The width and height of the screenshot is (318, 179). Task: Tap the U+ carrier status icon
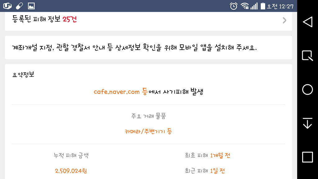[x=7, y=6]
